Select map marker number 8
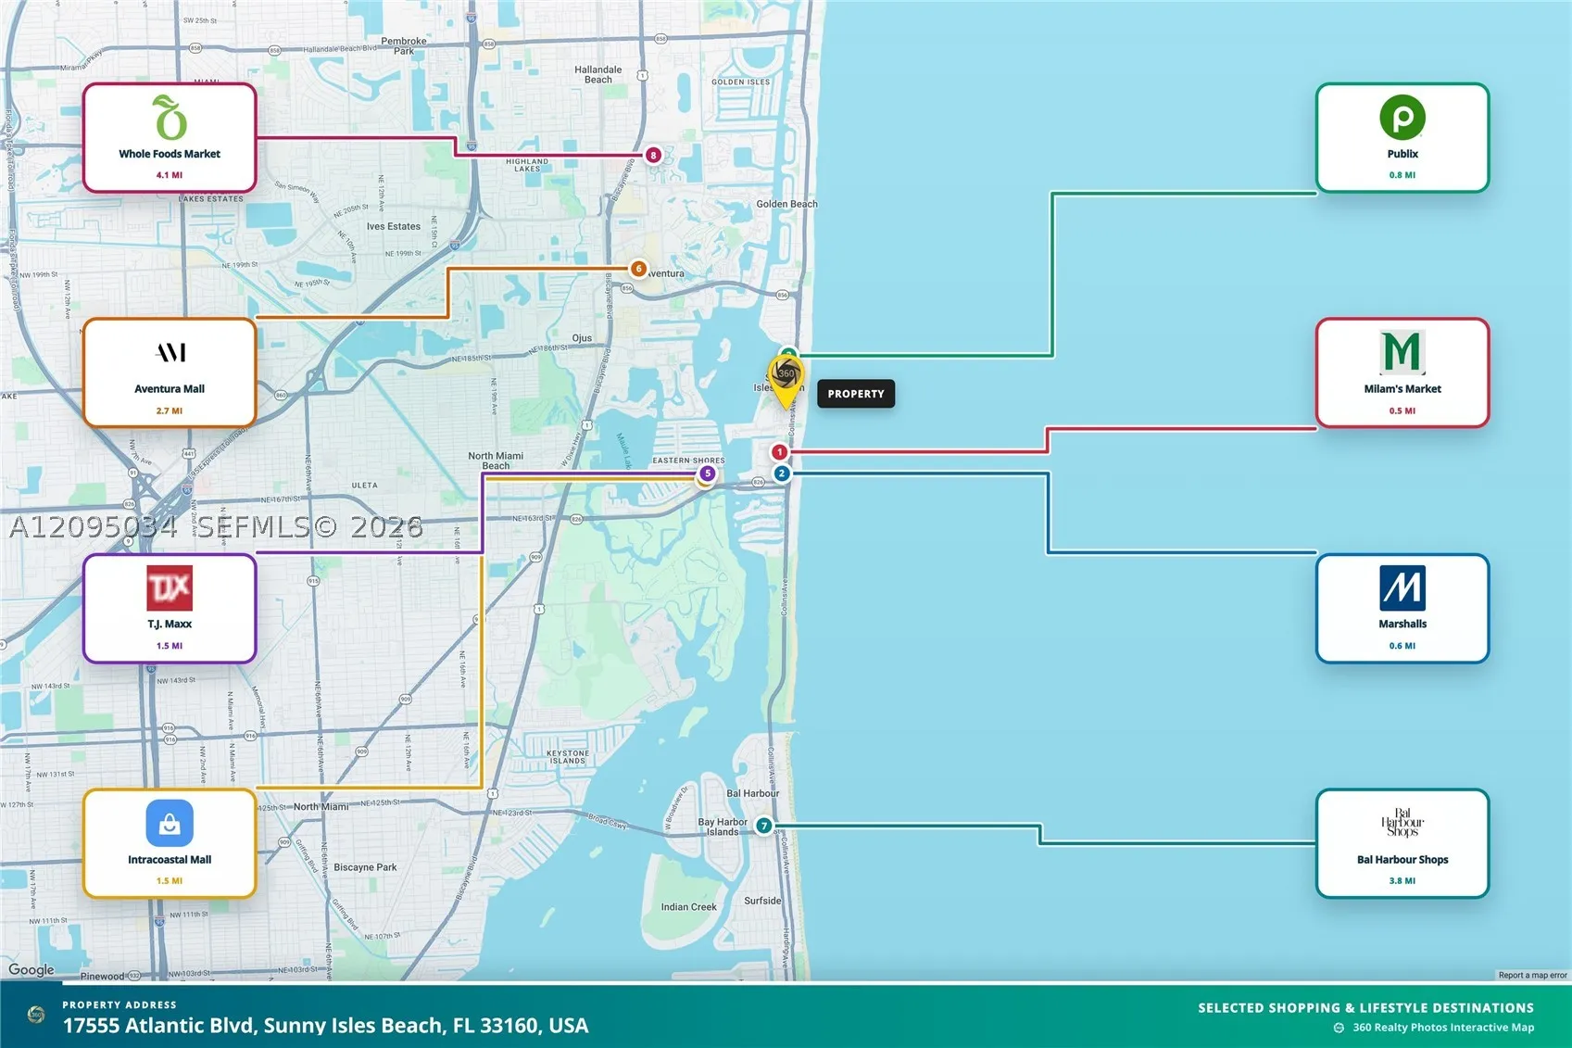The height and width of the screenshot is (1048, 1572). [653, 155]
